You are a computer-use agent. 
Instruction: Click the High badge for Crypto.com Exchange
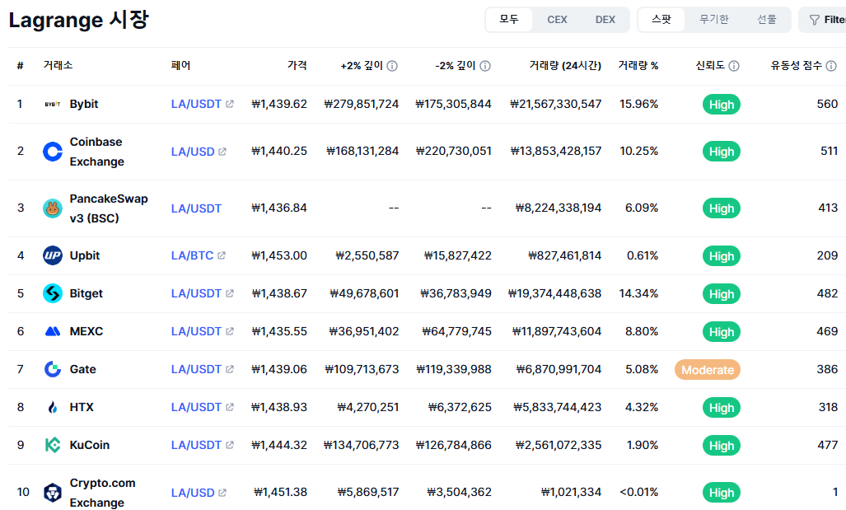tap(722, 493)
